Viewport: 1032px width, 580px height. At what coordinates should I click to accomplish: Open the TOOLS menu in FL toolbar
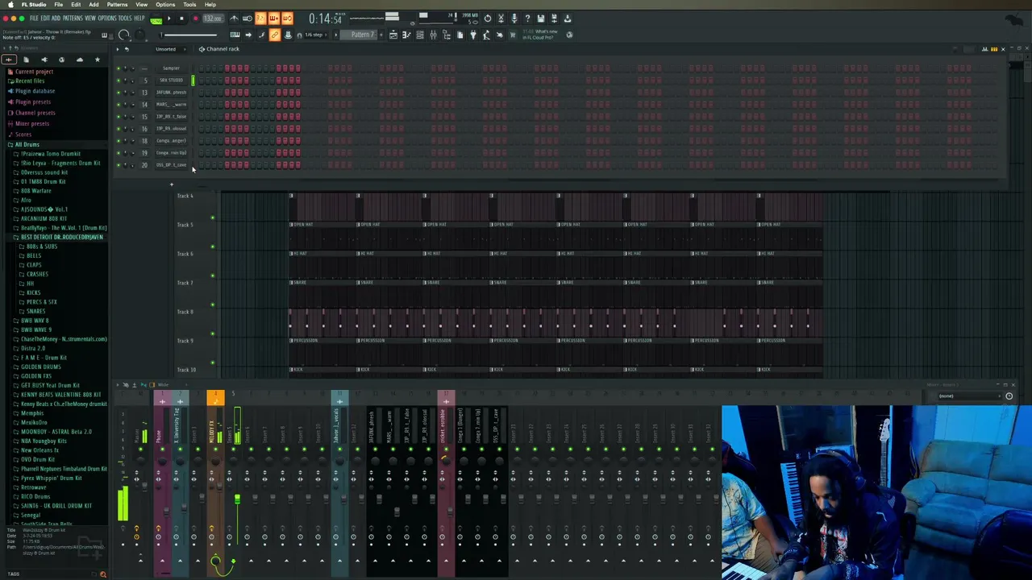(x=125, y=19)
